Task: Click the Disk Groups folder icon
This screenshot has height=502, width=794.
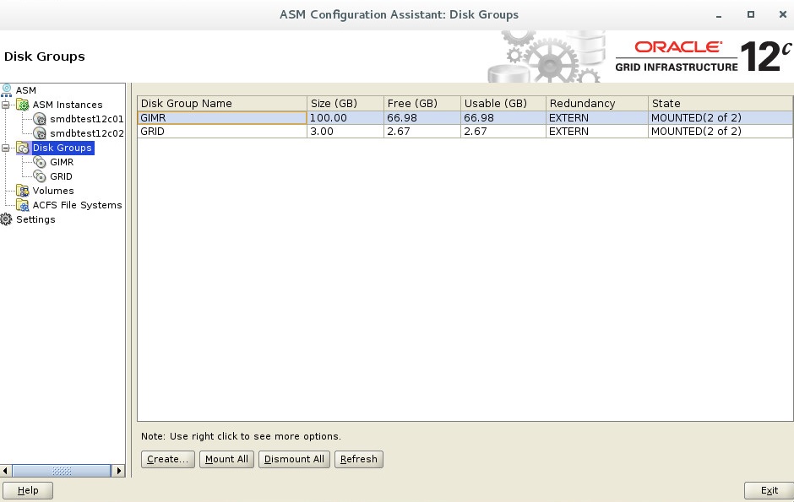Action: point(23,148)
